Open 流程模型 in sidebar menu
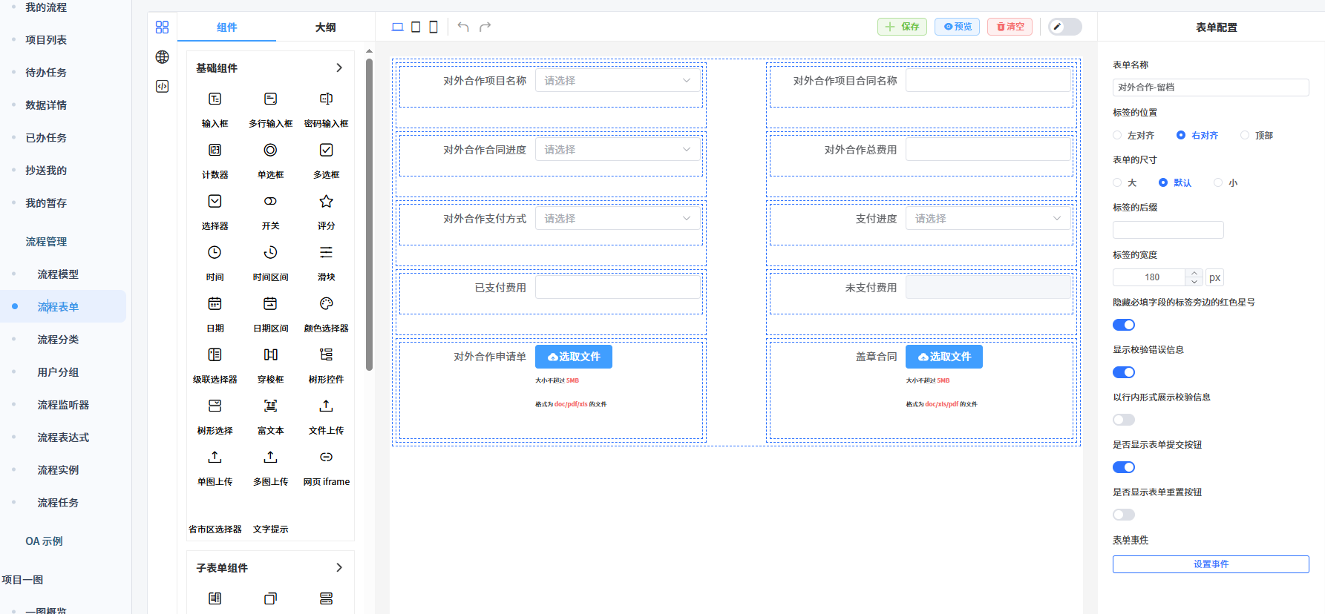 58,274
